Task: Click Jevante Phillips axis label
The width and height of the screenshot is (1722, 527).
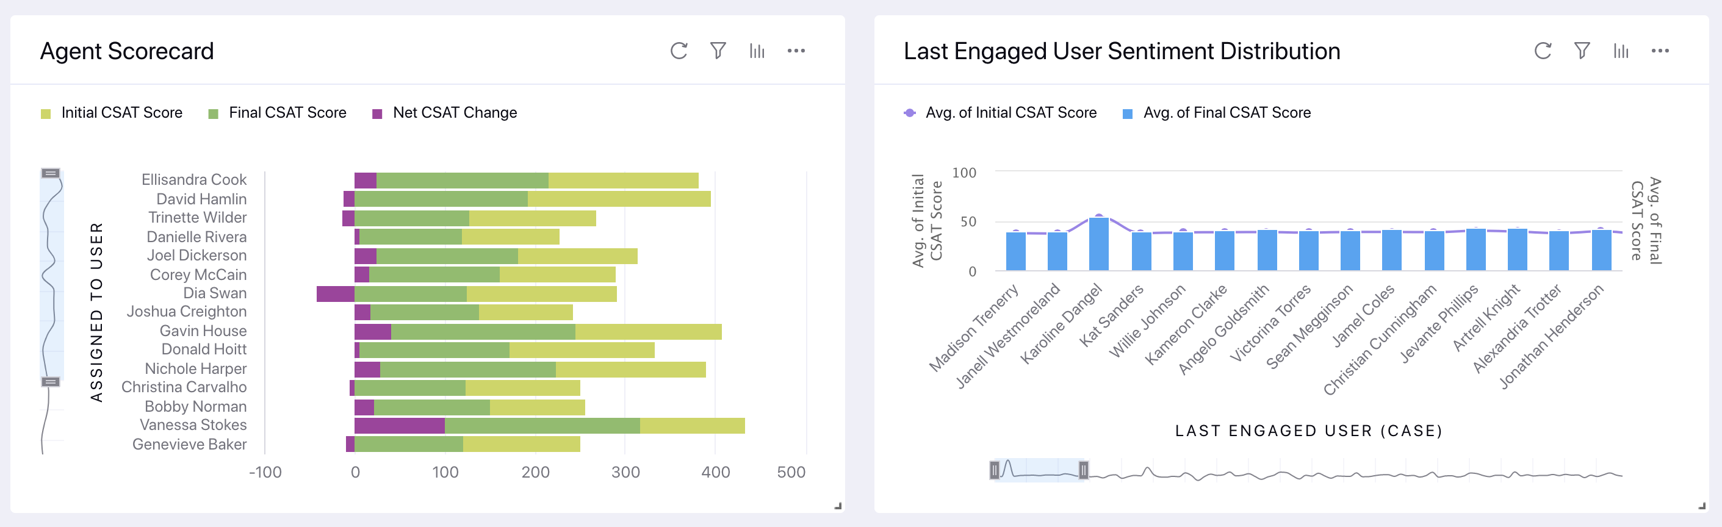Action: 1439,323
